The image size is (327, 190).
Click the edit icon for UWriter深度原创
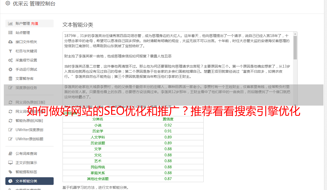[10, 130]
